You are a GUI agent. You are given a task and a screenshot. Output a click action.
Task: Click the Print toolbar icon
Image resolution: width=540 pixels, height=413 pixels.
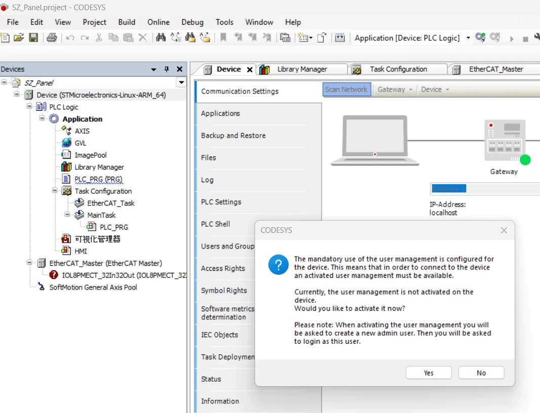pyautogui.click(x=52, y=37)
